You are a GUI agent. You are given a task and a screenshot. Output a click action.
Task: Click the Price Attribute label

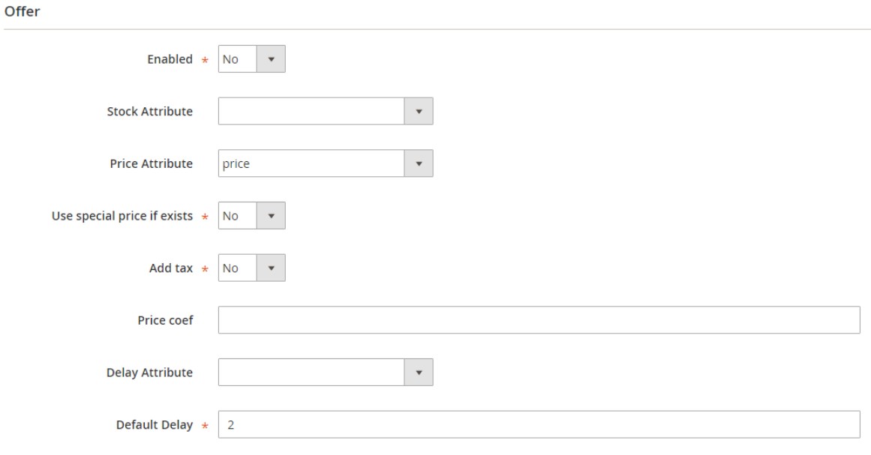pyautogui.click(x=151, y=164)
